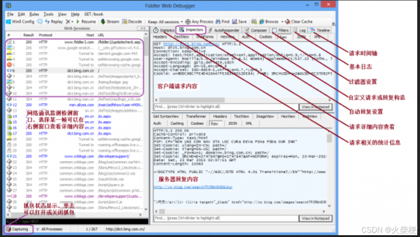Click the Save toolbar button
The image size is (420, 237).
coord(239,22)
